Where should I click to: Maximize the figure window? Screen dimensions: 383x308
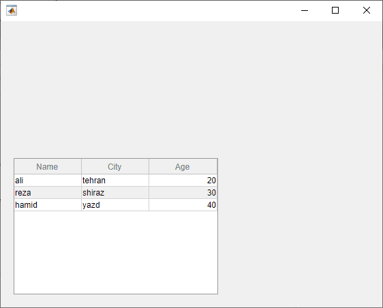click(335, 10)
